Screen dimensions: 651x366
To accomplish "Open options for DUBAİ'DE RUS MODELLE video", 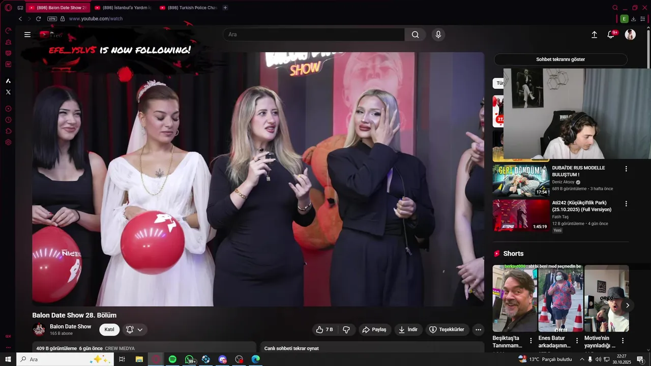I will (626, 169).
